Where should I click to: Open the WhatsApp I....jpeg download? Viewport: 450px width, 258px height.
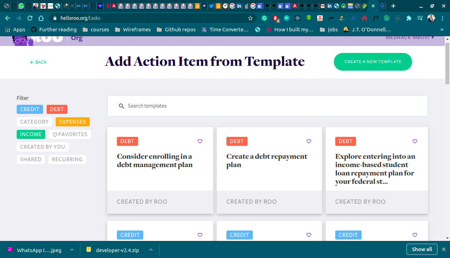[x=35, y=250]
